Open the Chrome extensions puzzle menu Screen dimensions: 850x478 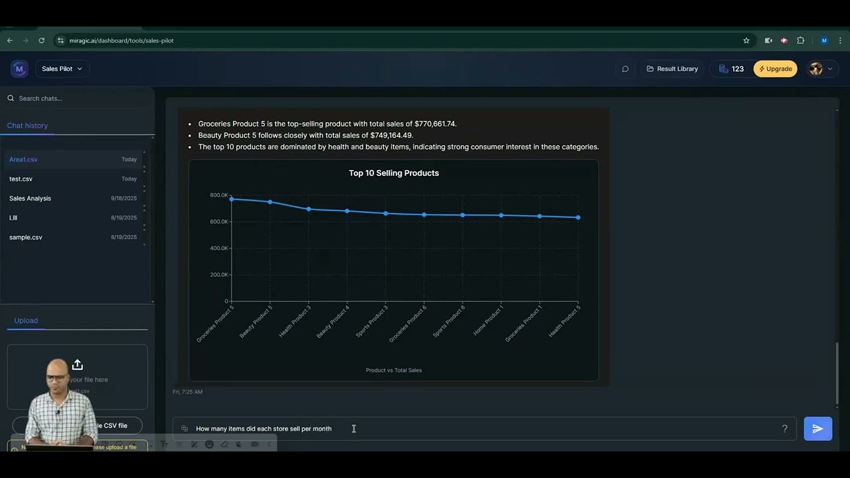point(801,40)
